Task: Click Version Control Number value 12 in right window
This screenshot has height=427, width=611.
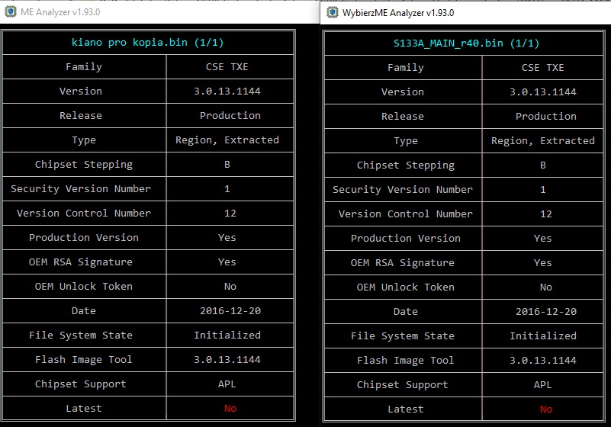Action: coord(546,214)
